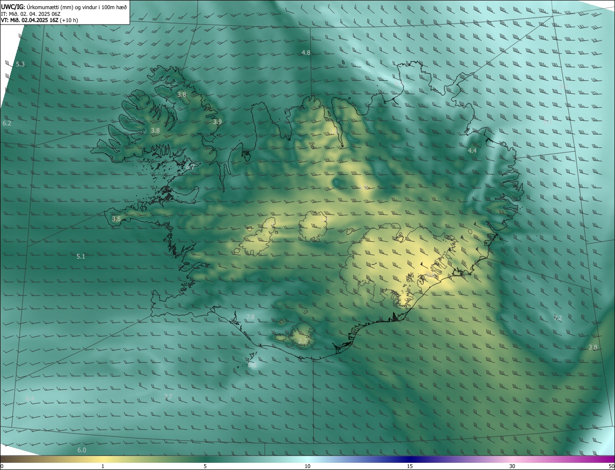Click the colorbar tick label 50
The width and height of the screenshot is (615, 470).
(611, 466)
